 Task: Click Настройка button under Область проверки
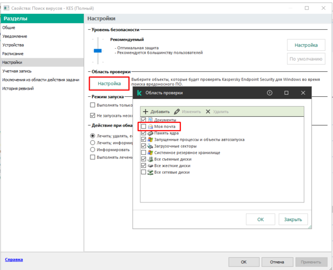pos(109,84)
